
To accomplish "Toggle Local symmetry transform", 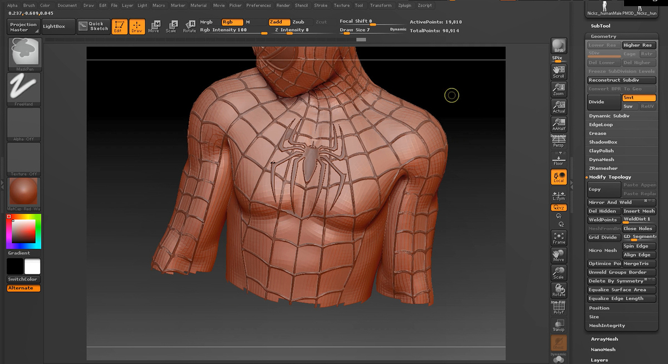I will (559, 177).
